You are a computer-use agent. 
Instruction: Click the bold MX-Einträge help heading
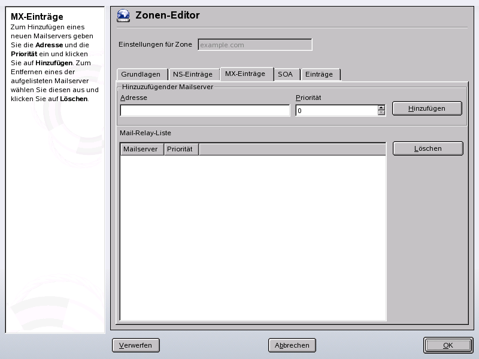click(36, 16)
